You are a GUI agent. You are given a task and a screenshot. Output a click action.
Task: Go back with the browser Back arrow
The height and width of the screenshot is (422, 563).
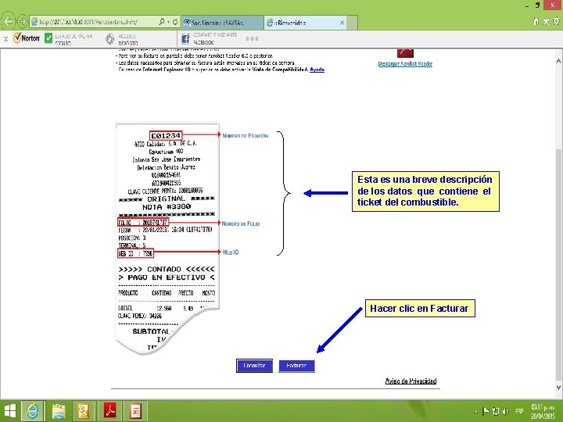9,22
